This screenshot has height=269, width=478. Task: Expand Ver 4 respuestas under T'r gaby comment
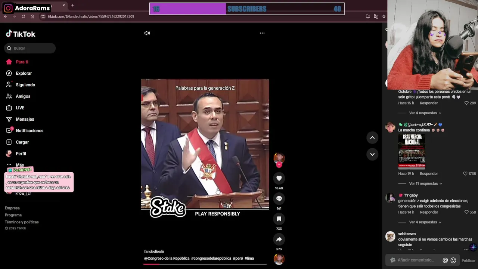pyautogui.click(x=425, y=222)
